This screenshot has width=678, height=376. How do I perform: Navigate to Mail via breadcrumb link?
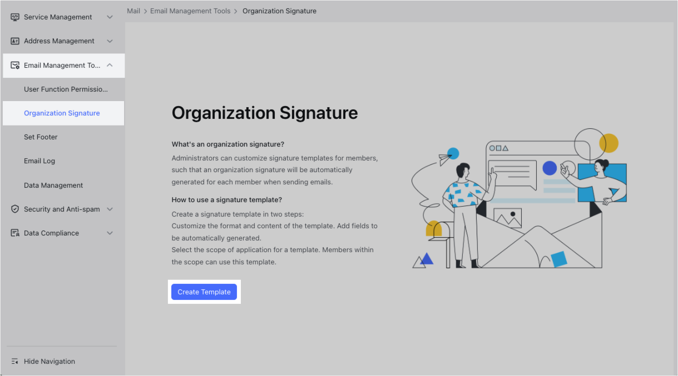pyautogui.click(x=133, y=11)
